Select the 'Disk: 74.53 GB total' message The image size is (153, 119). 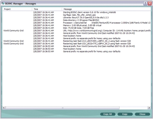pos(78,28)
